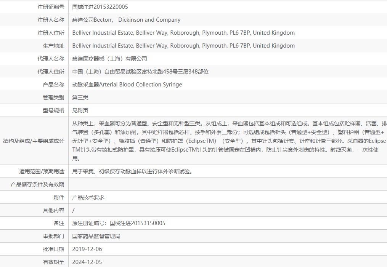Click the 产品名称 label
Screen dimensions: 387x267
(x=53, y=85)
